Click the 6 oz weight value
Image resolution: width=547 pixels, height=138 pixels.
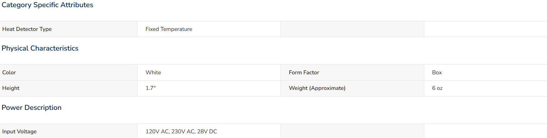tap(437, 88)
